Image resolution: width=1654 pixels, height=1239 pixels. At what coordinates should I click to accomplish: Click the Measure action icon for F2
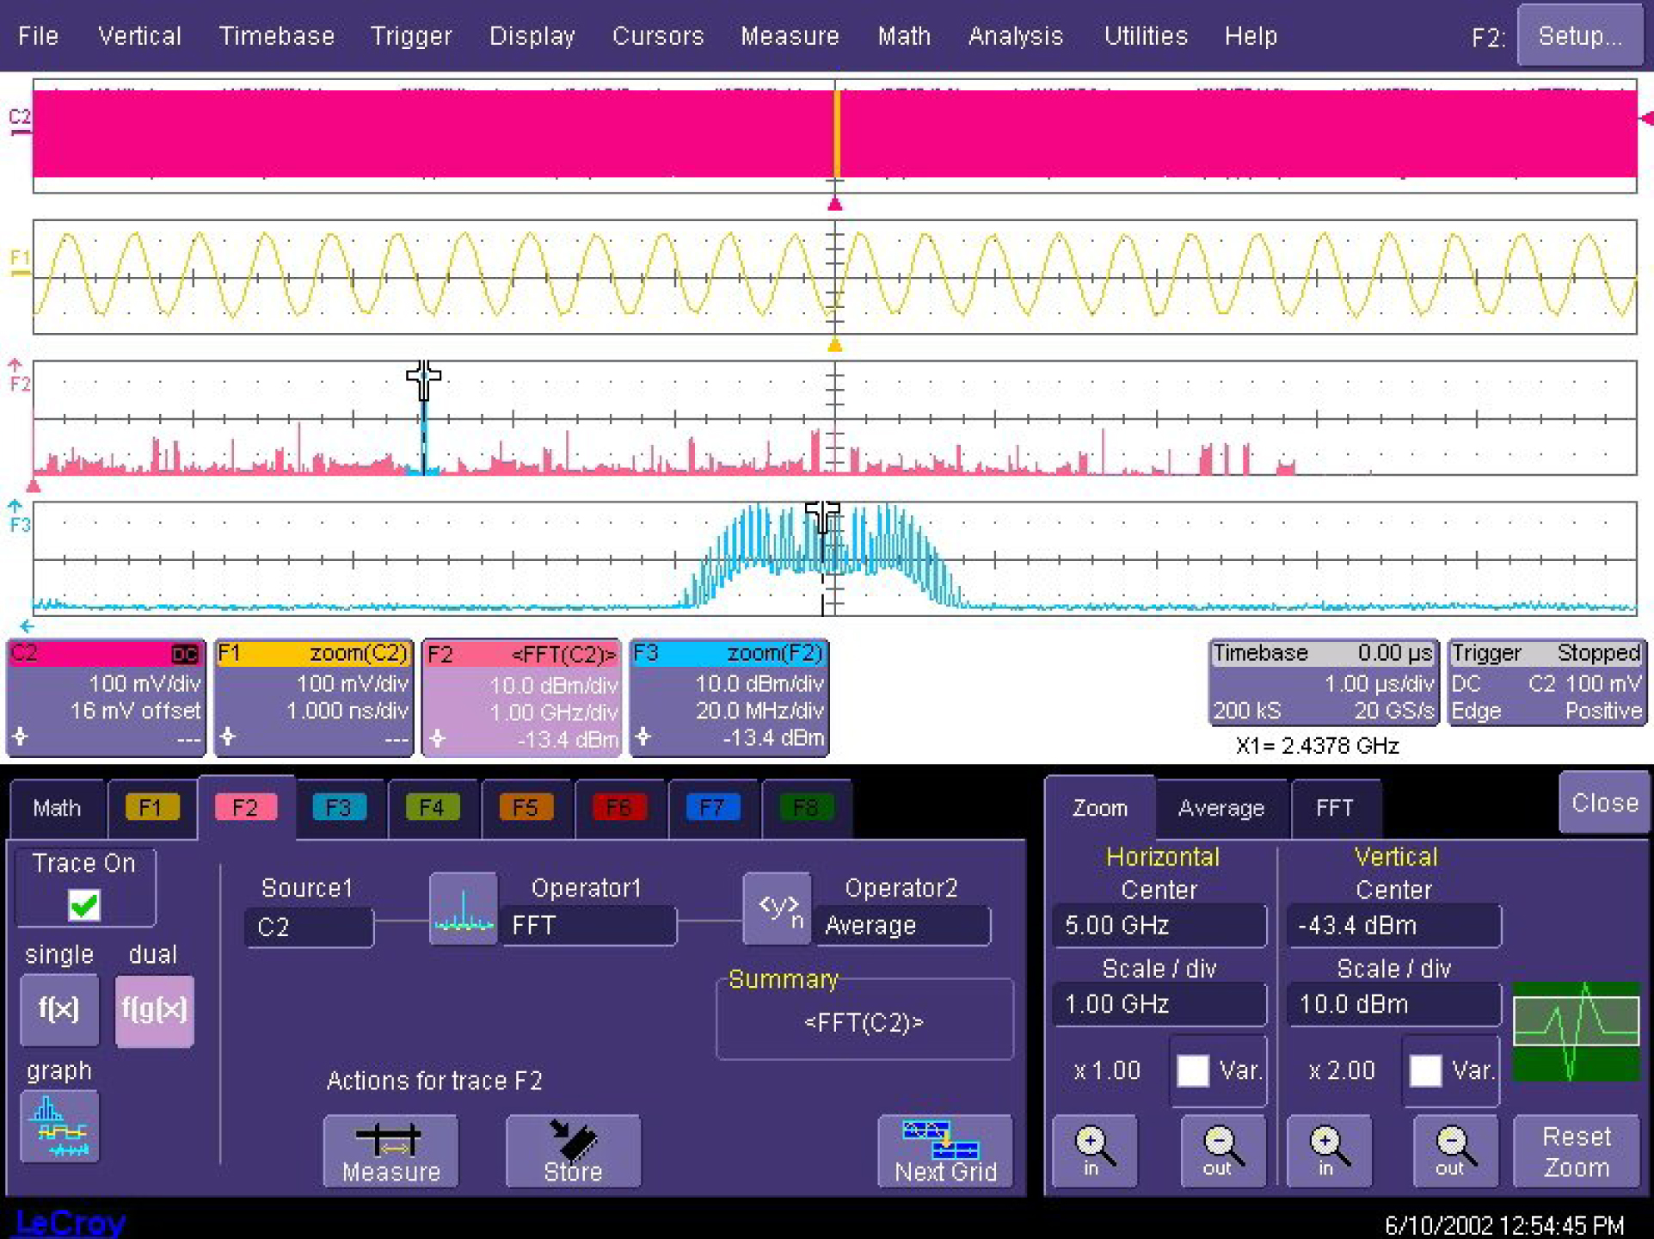[390, 1151]
